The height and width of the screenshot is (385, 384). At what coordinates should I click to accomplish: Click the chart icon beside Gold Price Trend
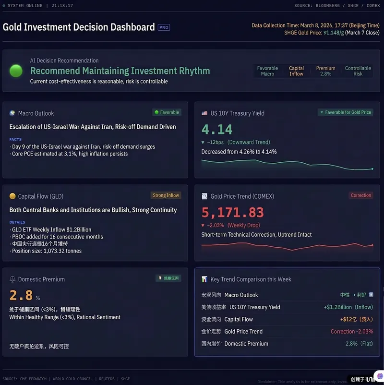pos(204,196)
